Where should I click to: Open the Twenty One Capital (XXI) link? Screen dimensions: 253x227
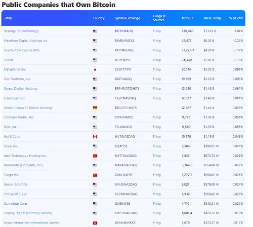click(22, 50)
